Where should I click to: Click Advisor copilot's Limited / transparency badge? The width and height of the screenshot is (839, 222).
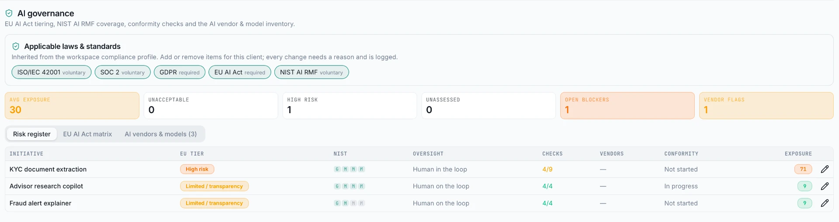(x=214, y=186)
